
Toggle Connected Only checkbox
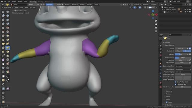point(175,84)
